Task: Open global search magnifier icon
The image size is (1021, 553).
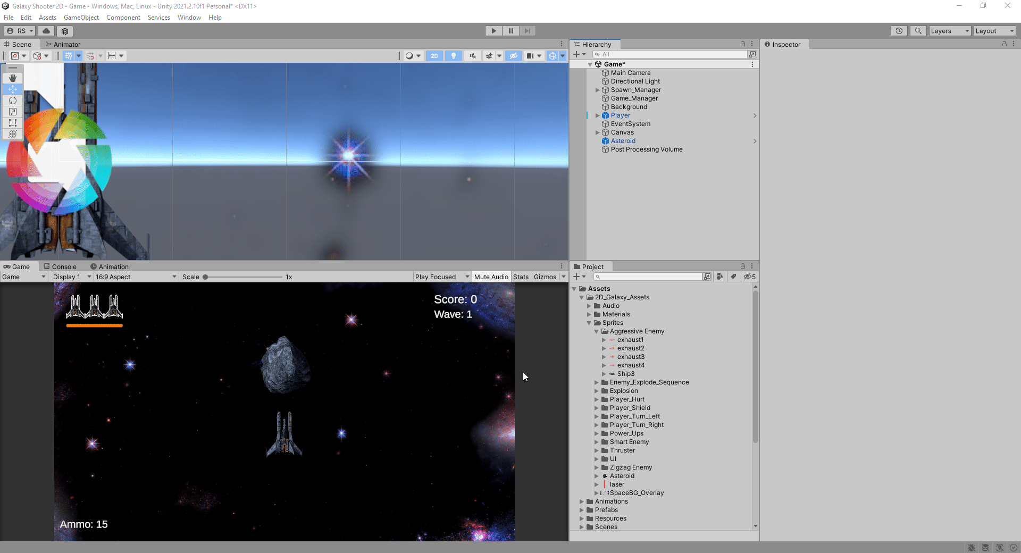Action: tap(918, 31)
